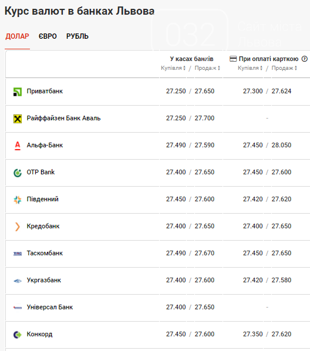Image resolution: width=310 pixels, height=351 pixels.
Task: Select Приватбанк card buy rate 27.300
Action: tap(252, 92)
